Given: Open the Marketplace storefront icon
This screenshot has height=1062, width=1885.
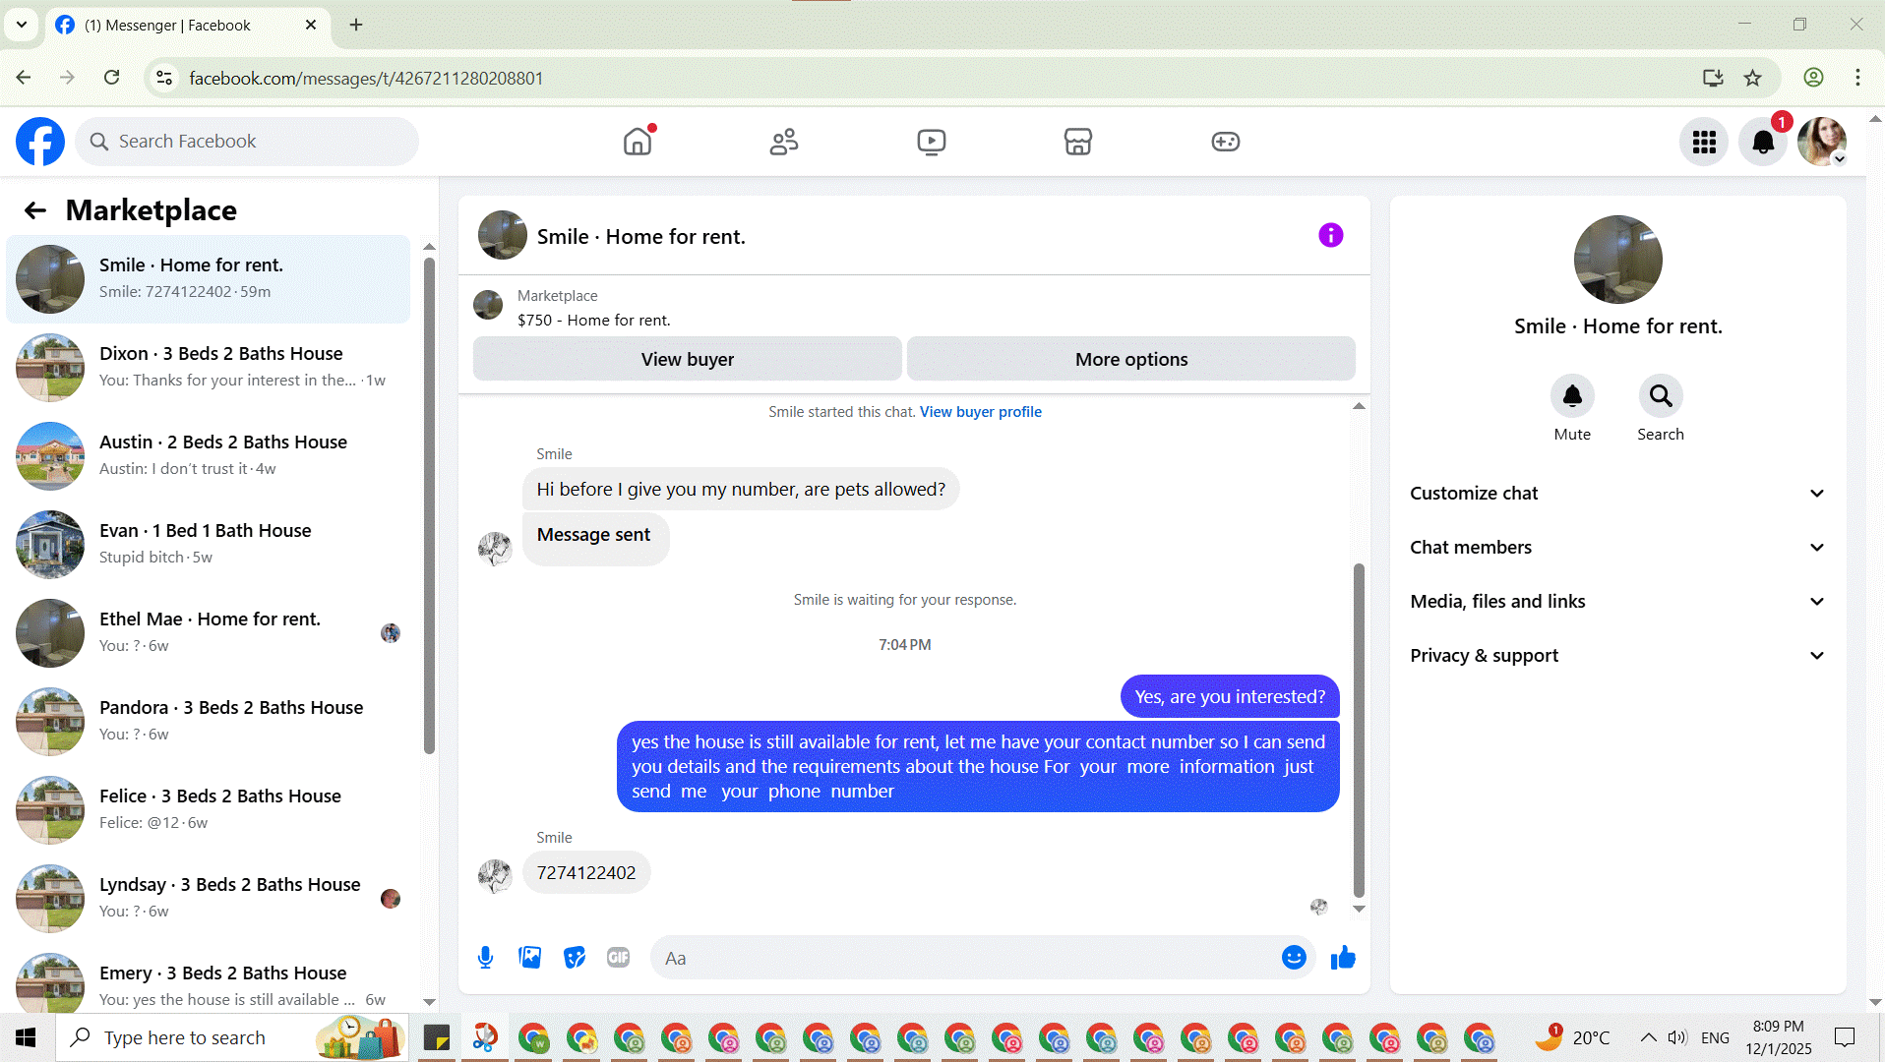Looking at the screenshot, I should coord(1078,142).
